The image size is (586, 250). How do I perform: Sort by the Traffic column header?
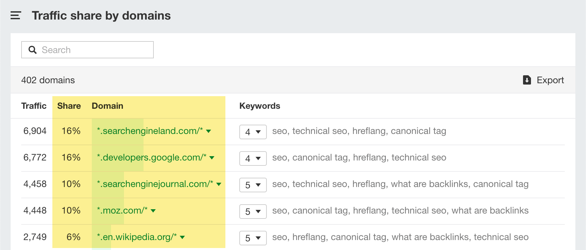[x=33, y=106]
